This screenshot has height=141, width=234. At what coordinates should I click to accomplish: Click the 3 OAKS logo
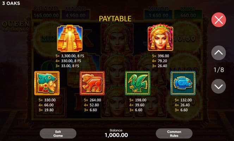pos(11,3)
